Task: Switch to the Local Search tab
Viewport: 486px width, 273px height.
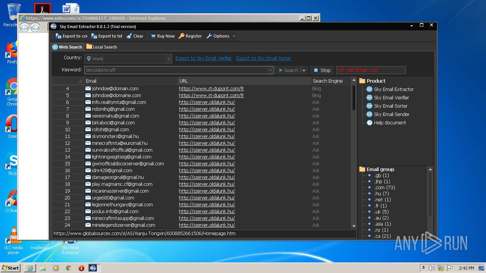Action: (x=101, y=47)
